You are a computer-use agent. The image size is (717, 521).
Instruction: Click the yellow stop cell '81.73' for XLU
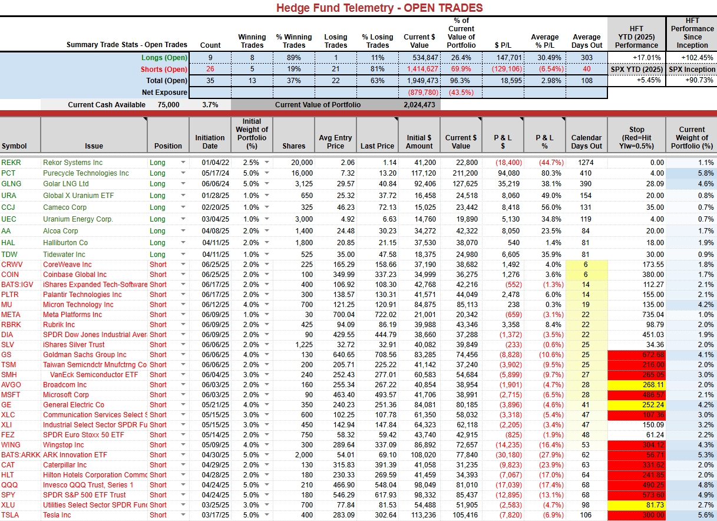pos(636,505)
